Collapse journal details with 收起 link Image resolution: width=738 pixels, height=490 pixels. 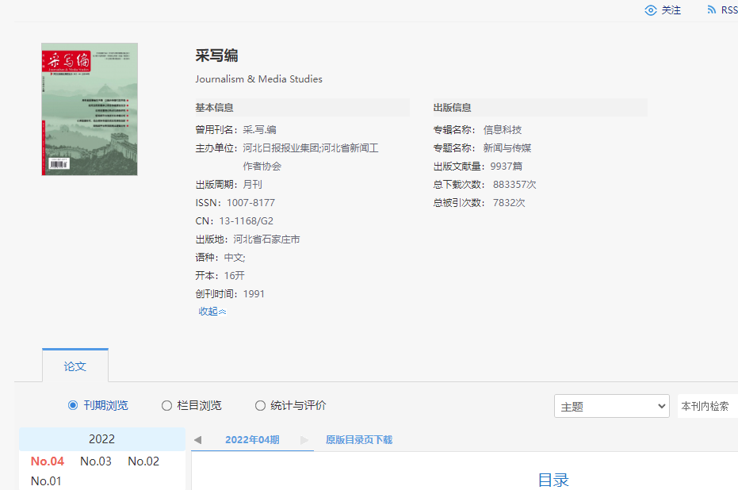click(x=212, y=312)
